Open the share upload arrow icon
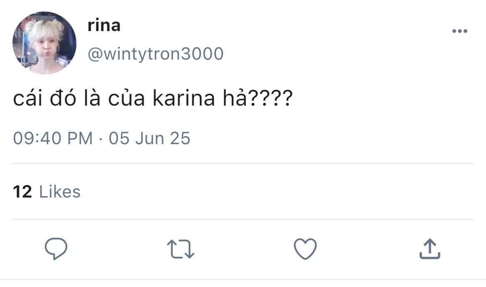 (430, 248)
